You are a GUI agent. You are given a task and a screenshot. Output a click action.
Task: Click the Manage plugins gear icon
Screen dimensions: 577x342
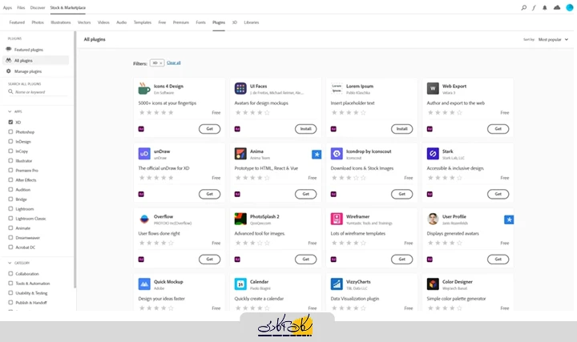coord(10,70)
